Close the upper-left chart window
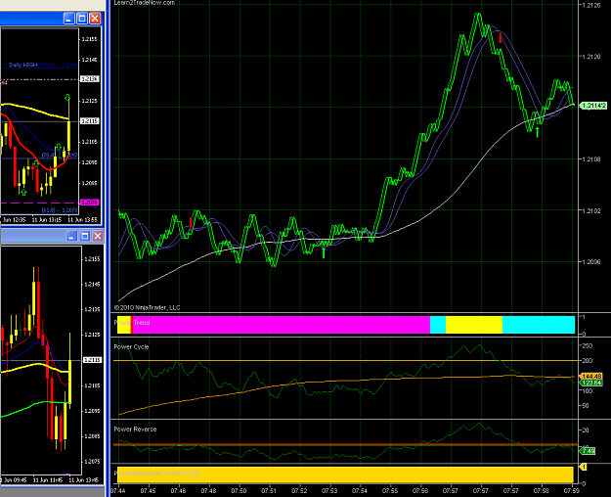Image resolution: width=611 pixels, height=497 pixels. (x=95, y=19)
